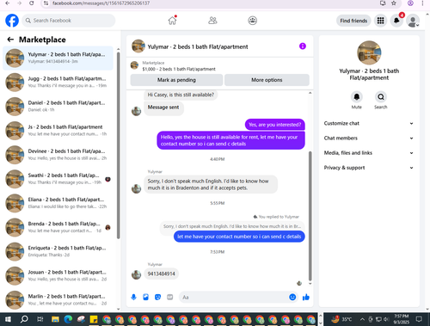
Task: Open the Js conversation in the list
Action: [x=58, y=131]
